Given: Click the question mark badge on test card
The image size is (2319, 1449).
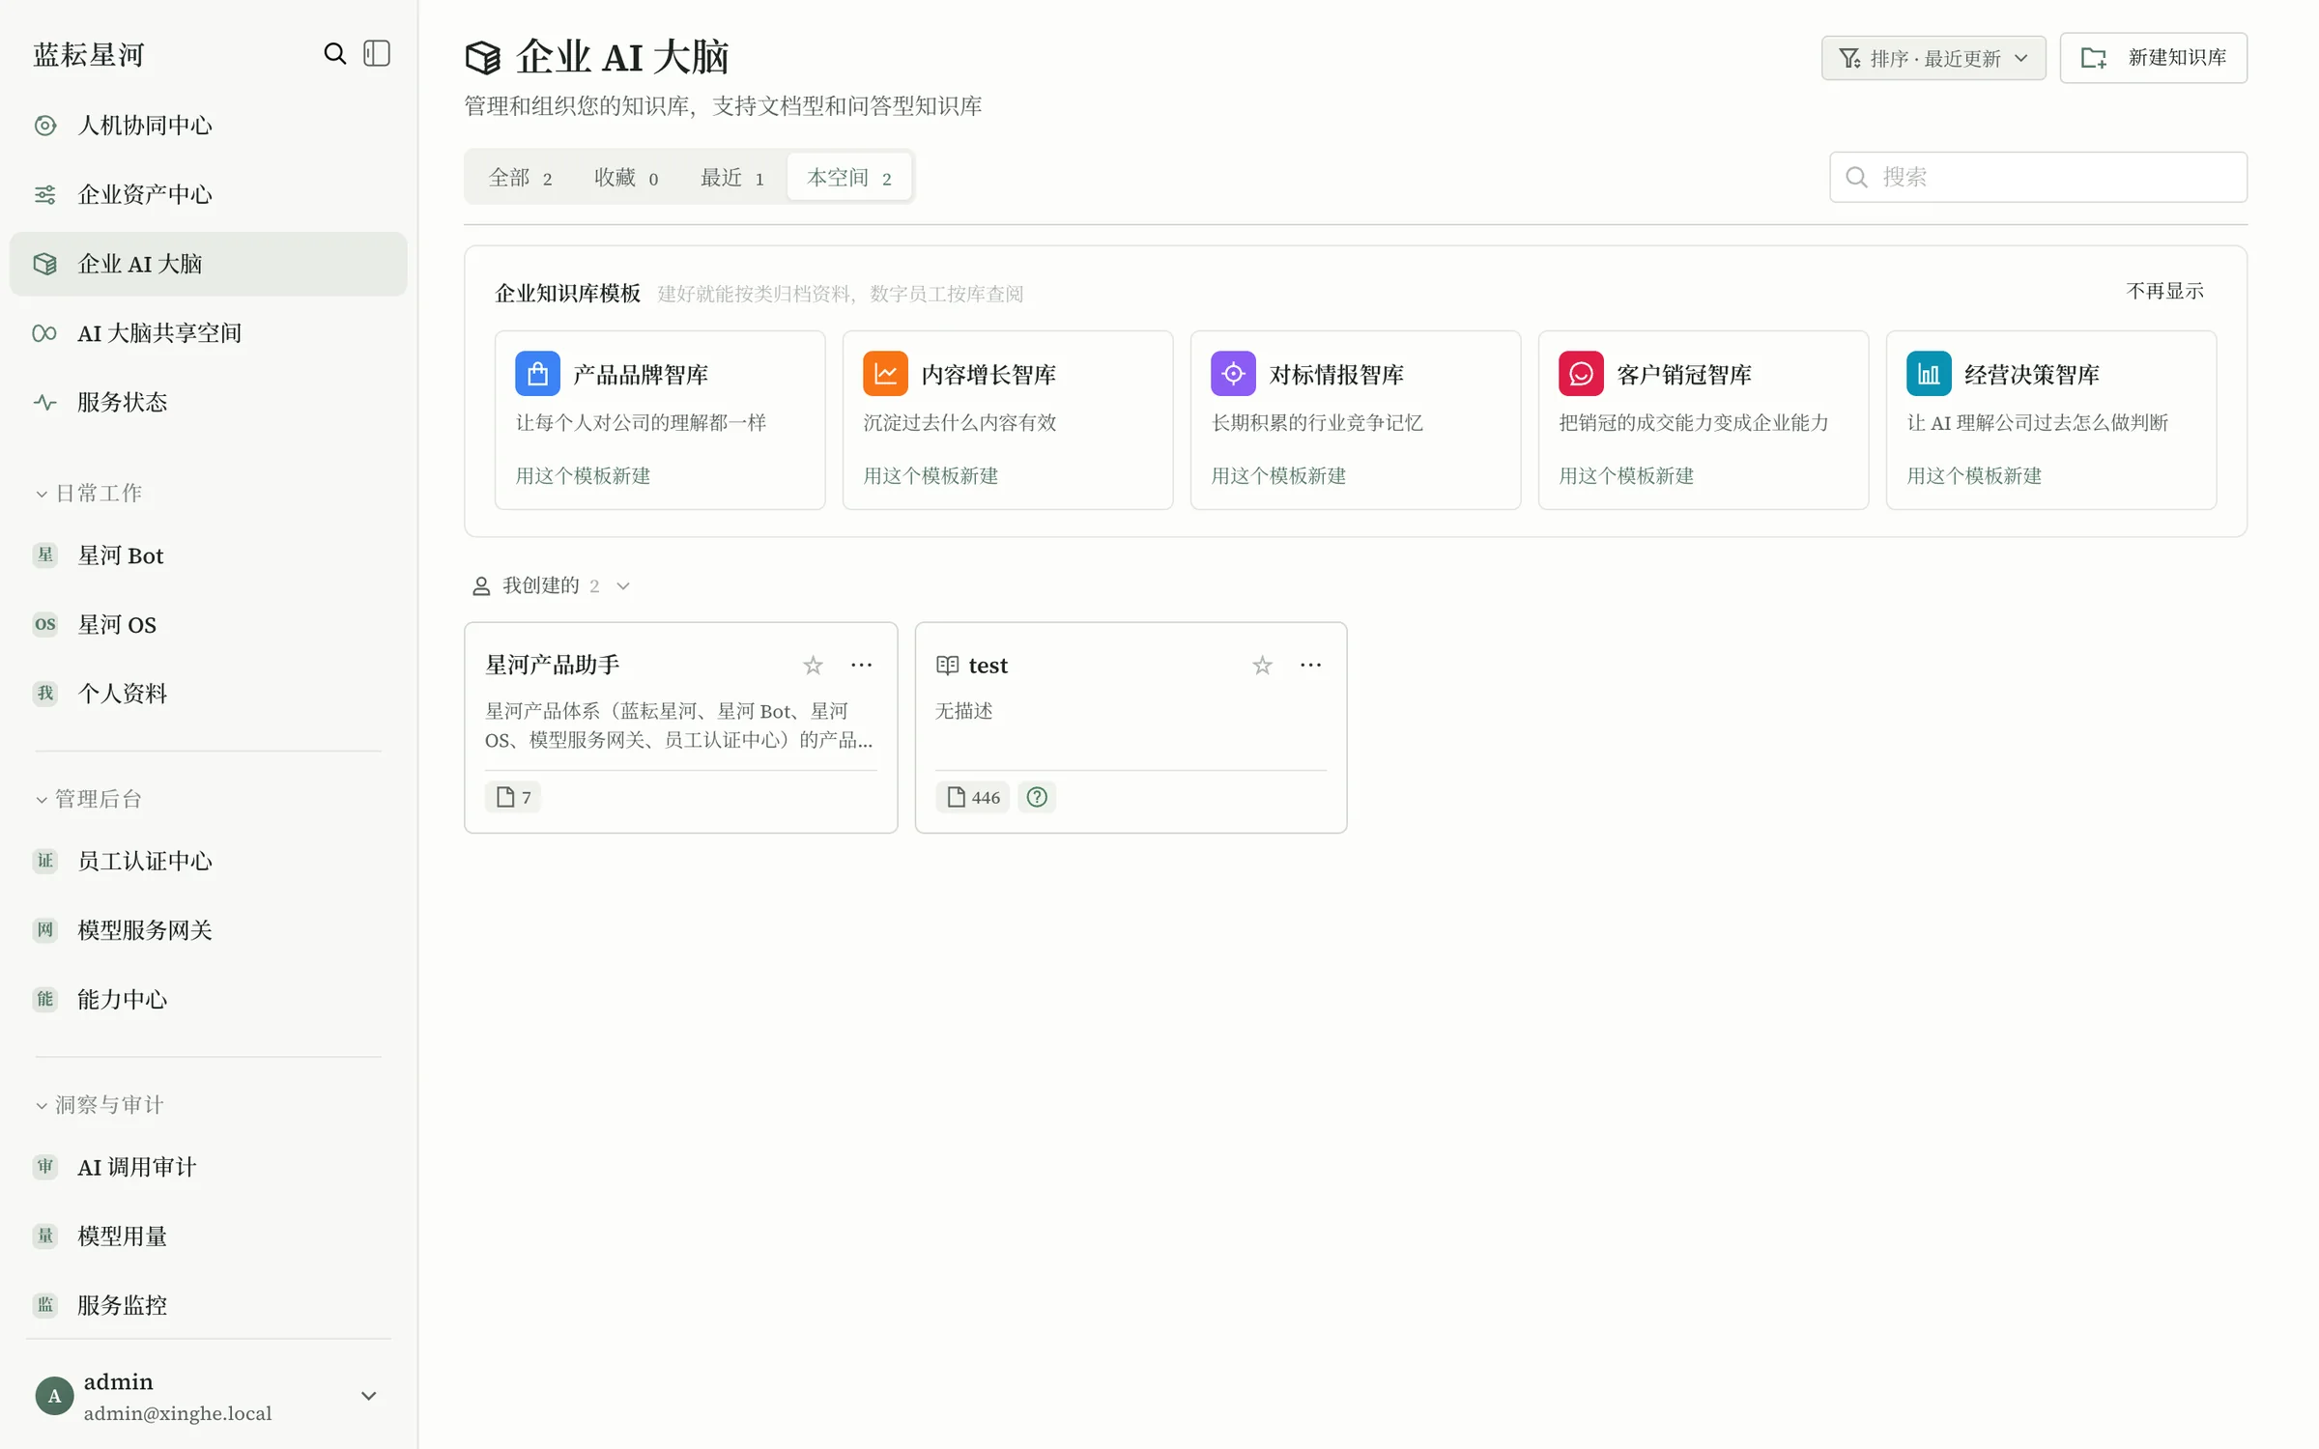Looking at the screenshot, I should click(1037, 797).
